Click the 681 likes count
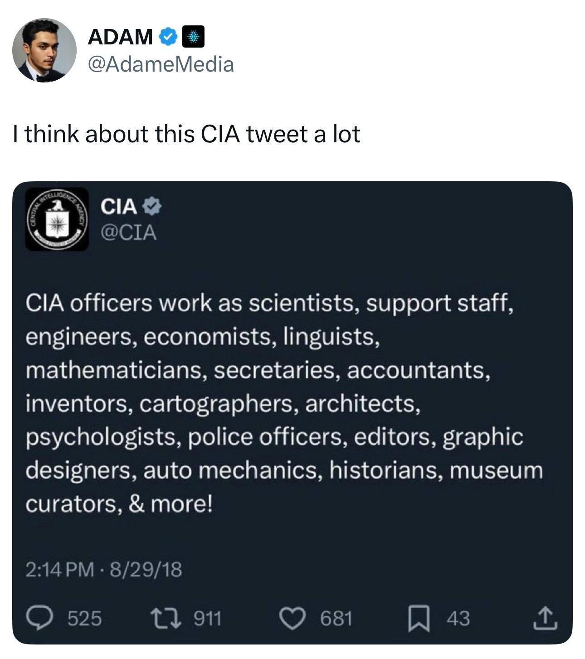Viewport: 585px width, 659px height. [x=336, y=618]
